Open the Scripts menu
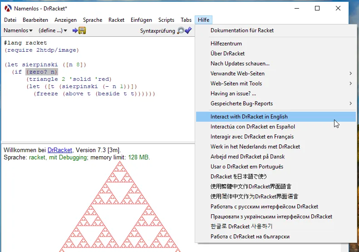The width and height of the screenshot is (359, 252). point(166,20)
